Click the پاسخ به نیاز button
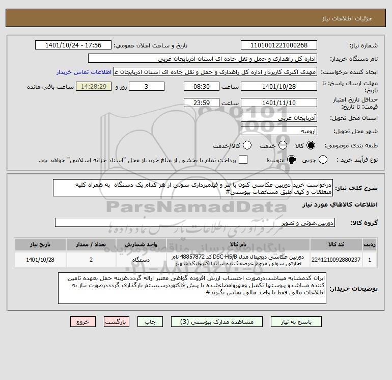Image resolution: width=392 pixels, height=380 pixels. 296,322
